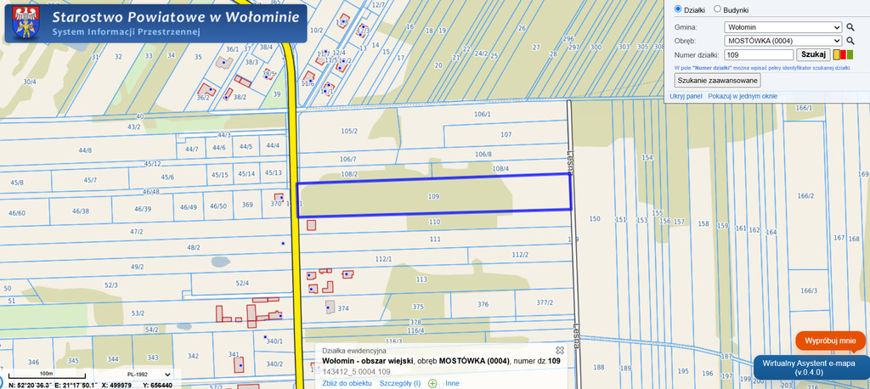Click the building marker on parcel 341
The height and width of the screenshot is (389, 870).
pyautogui.click(x=239, y=364)
